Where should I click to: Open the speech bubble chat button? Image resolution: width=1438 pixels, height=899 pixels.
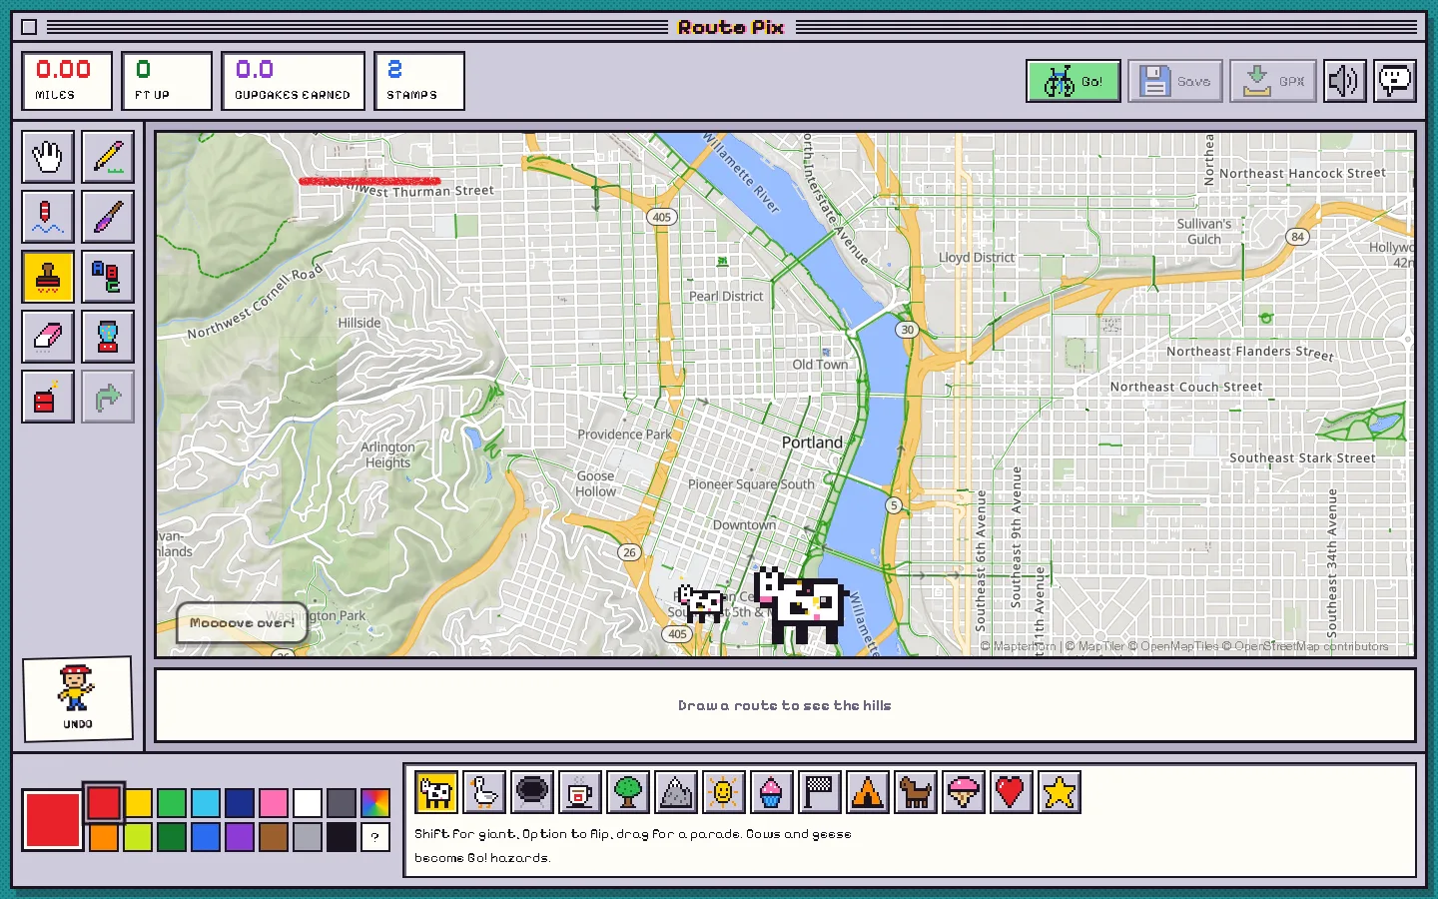pyautogui.click(x=1395, y=81)
